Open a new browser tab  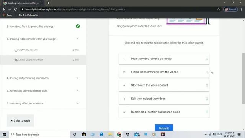pyautogui.click(x=48, y=3)
